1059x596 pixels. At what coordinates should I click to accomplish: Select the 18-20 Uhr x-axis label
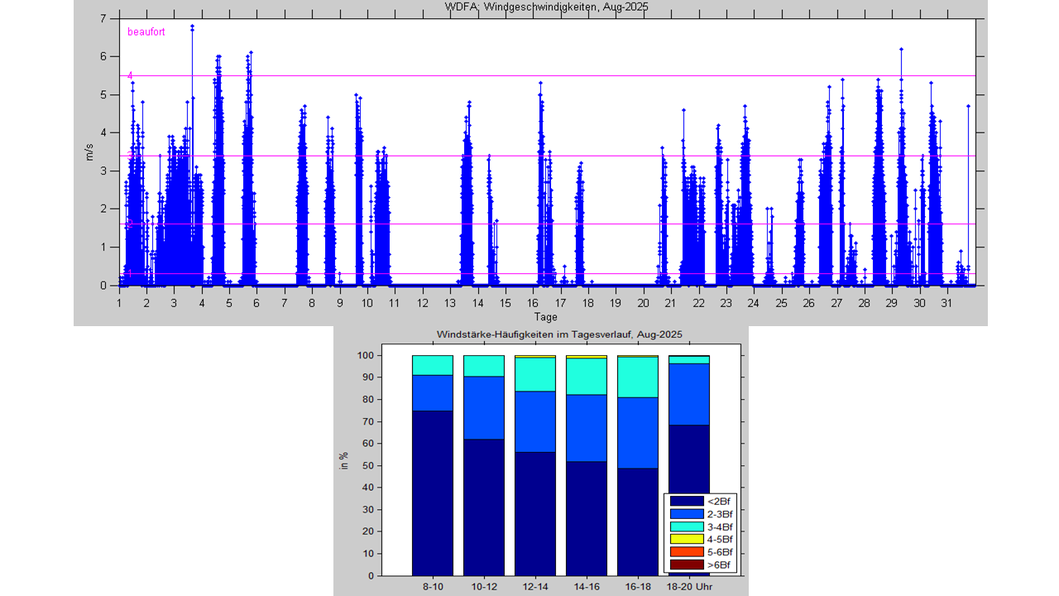tap(688, 587)
